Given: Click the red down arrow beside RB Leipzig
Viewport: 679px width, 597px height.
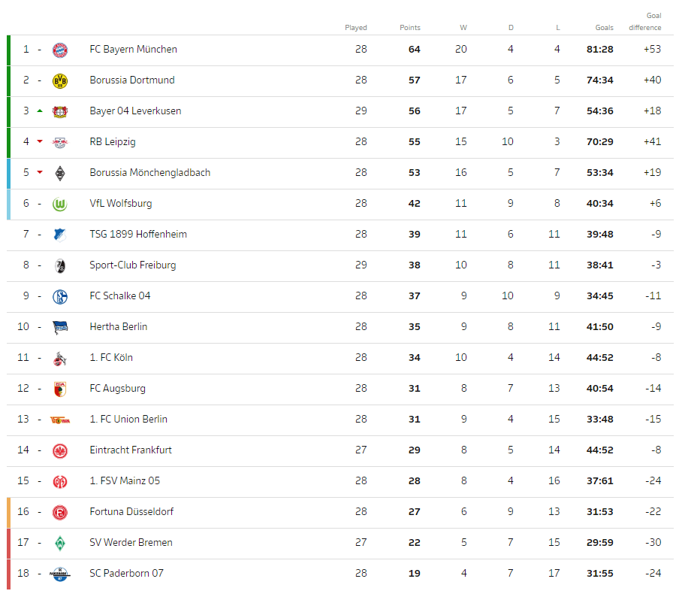Looking at the screenshot, I should 40,142.
